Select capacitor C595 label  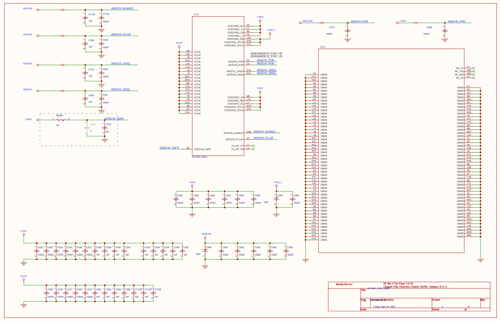[289, 247]
